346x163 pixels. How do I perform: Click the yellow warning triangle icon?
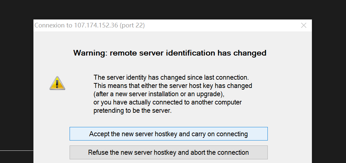pos(57,83)
